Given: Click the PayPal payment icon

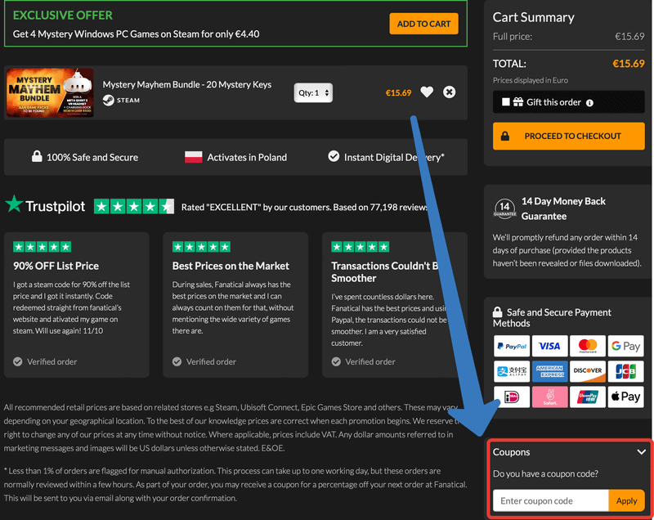Looking at the screenshot, I should coord(512,346).
